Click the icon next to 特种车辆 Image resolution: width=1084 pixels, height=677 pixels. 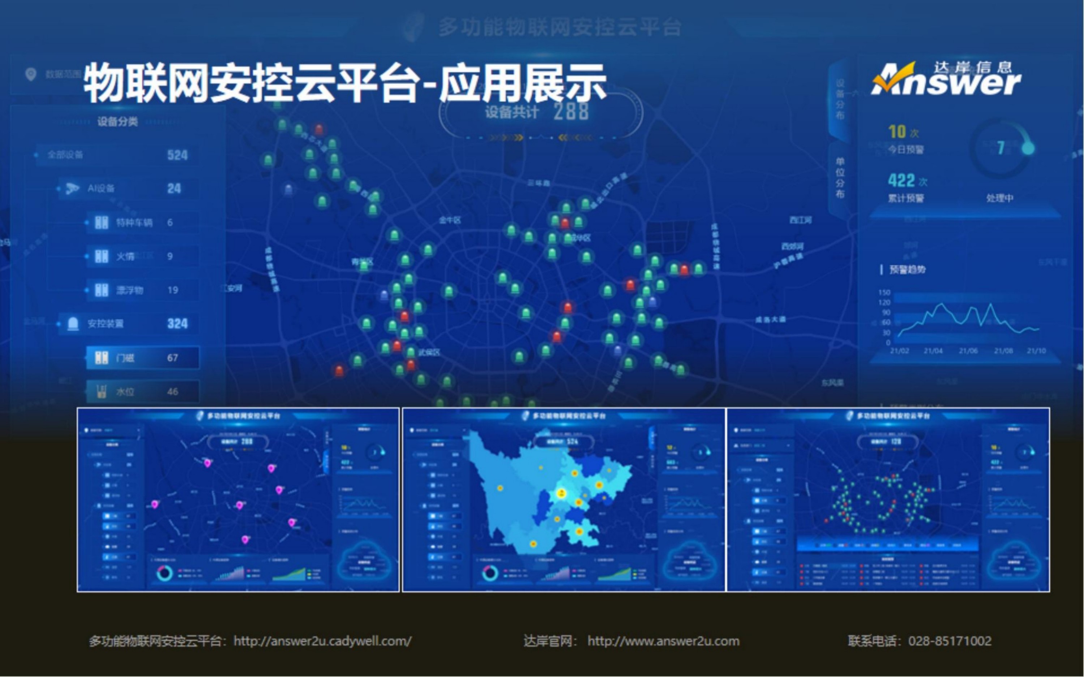click(x=101, y=223)
